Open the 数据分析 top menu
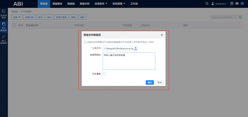Screen dimensions: 248x117 85,4
